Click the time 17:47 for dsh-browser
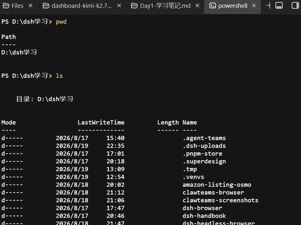This screenshot has width=301, height=225. pos(116,208)
